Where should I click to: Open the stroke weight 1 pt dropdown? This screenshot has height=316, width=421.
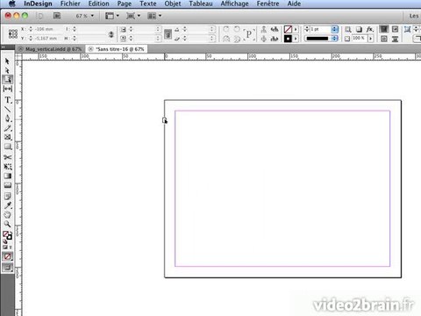pyautogui.click(x=335, y=29)
